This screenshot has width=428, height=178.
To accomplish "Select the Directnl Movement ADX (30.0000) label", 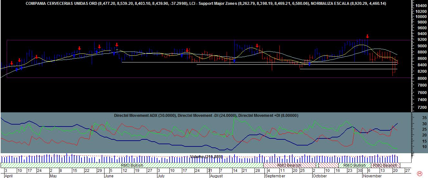I will [145, 115].
